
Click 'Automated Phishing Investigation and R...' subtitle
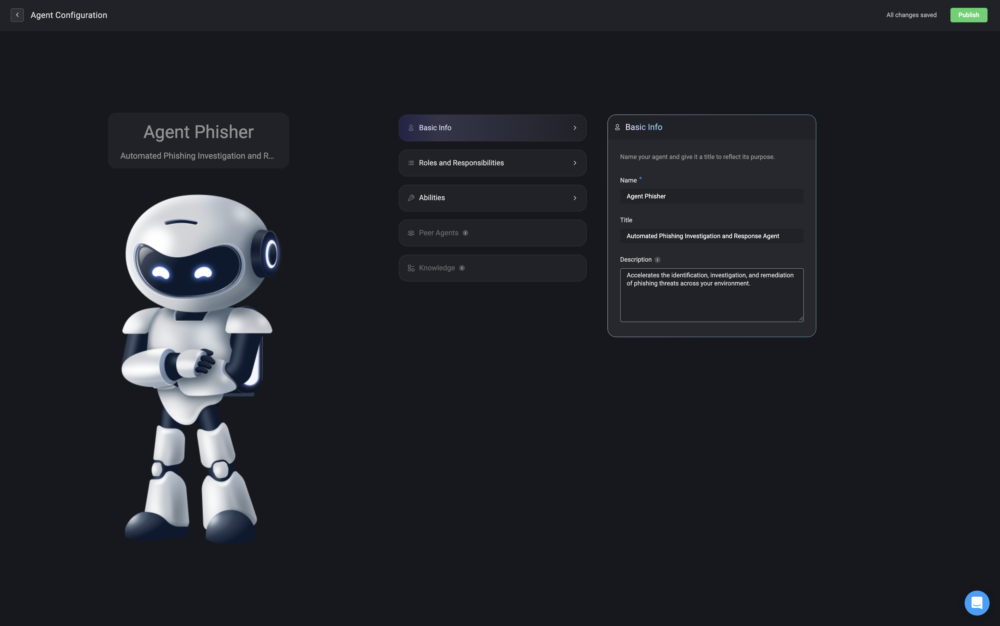(x=197, y=156)
